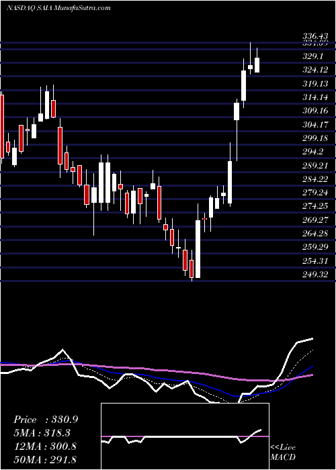336x470 pixels.
Task: Click the 264.28 price axis label
Action: (x=315, y=234)
